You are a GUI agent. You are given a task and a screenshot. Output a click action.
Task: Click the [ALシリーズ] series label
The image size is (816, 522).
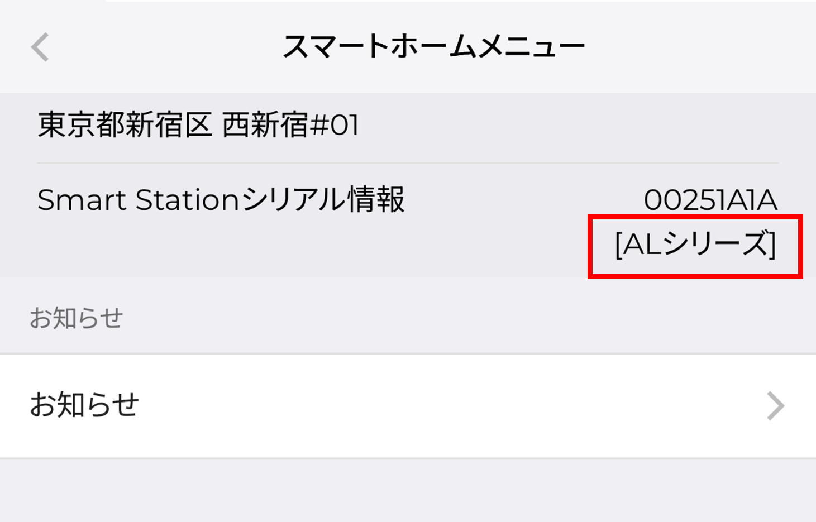click(695, 245)
